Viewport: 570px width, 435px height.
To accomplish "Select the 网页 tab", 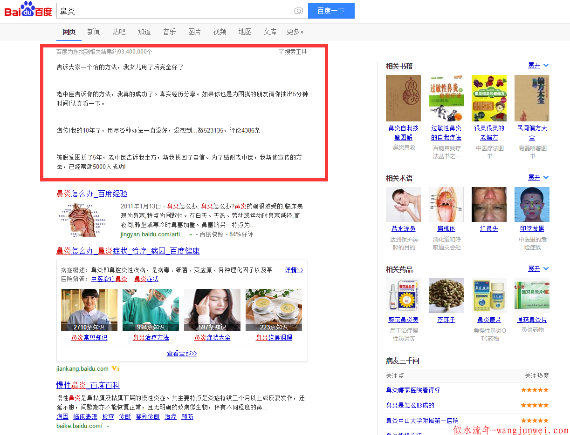I will coord(69,32).
